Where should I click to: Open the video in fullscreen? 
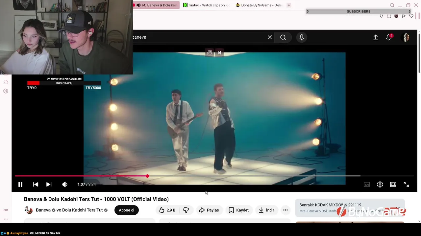click(406, 185)
